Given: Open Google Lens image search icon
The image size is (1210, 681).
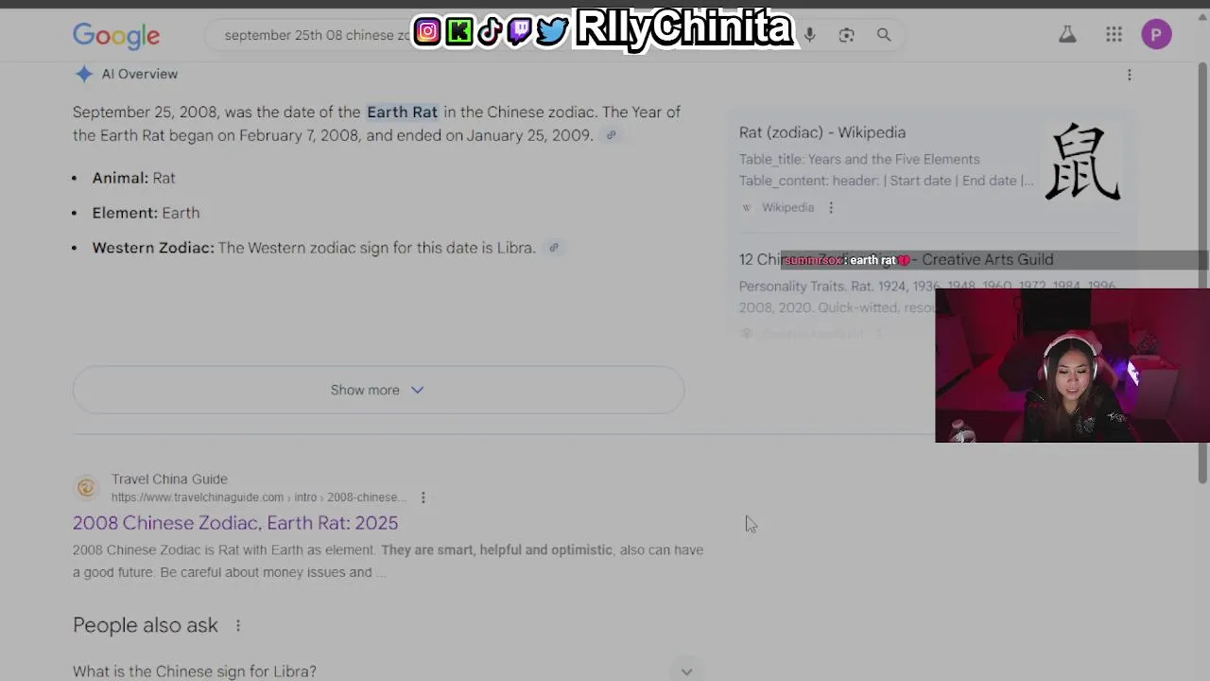Looking at the screenshot, I should [846, 35].
